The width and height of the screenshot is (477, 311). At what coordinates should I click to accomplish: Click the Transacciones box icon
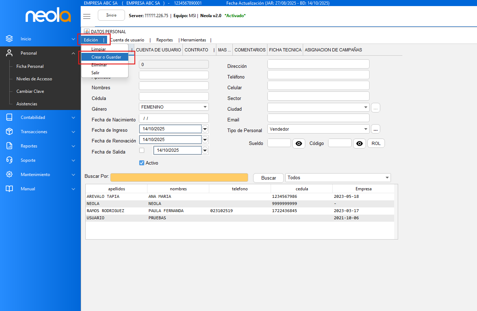coord(9,132)
